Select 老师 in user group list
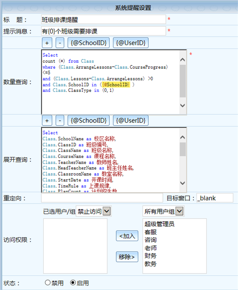Image resolution: width=238 pixels, height=290 pixels. (x=151, y=248)
